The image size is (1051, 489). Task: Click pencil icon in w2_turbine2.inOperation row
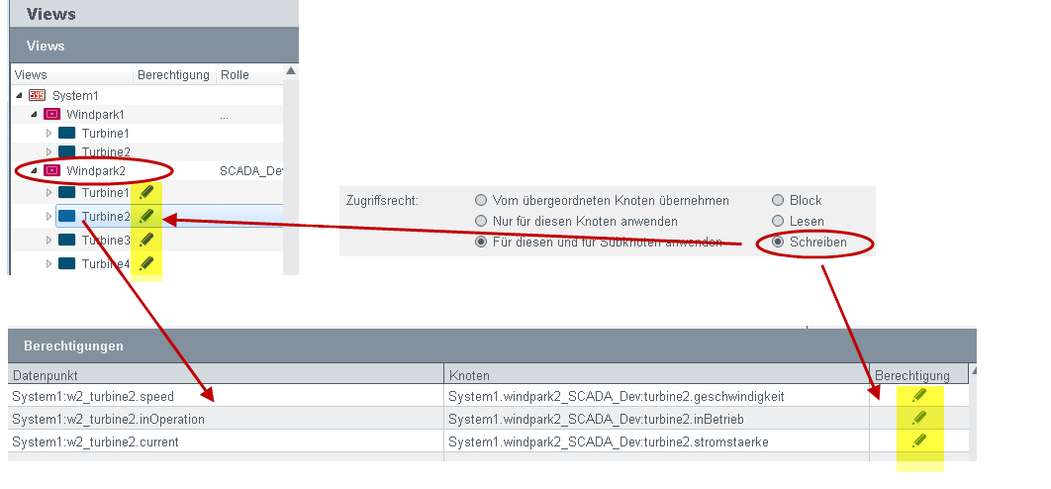pyautogui.click(x=919, y=418)
